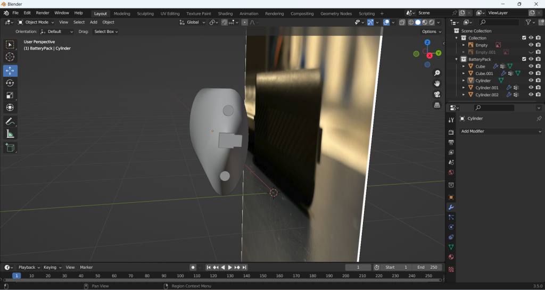Collapse the BatteryPack collection tree
Screen dimensions: 545x290
457,59
